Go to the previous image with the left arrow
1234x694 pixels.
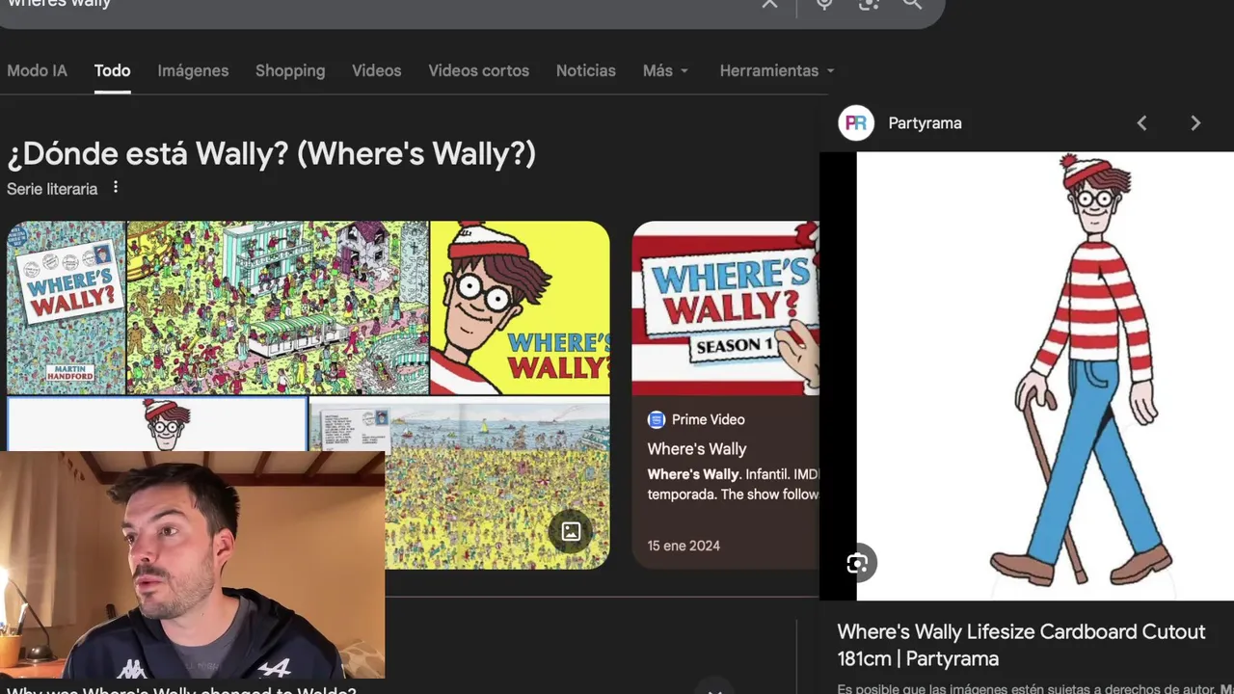(1141, 123)
